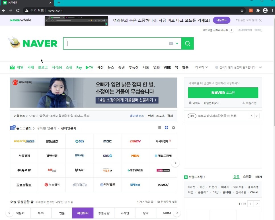
Task: Open MBN news outlet logo
Action: (135, 156)
